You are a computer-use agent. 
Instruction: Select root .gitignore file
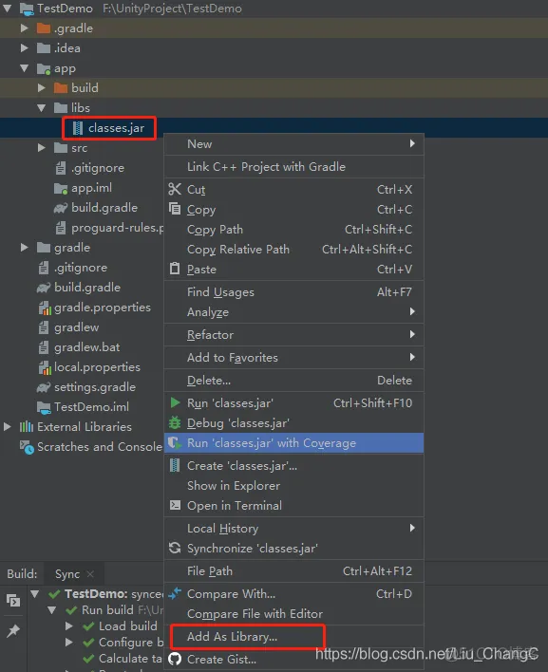[81, 268]
